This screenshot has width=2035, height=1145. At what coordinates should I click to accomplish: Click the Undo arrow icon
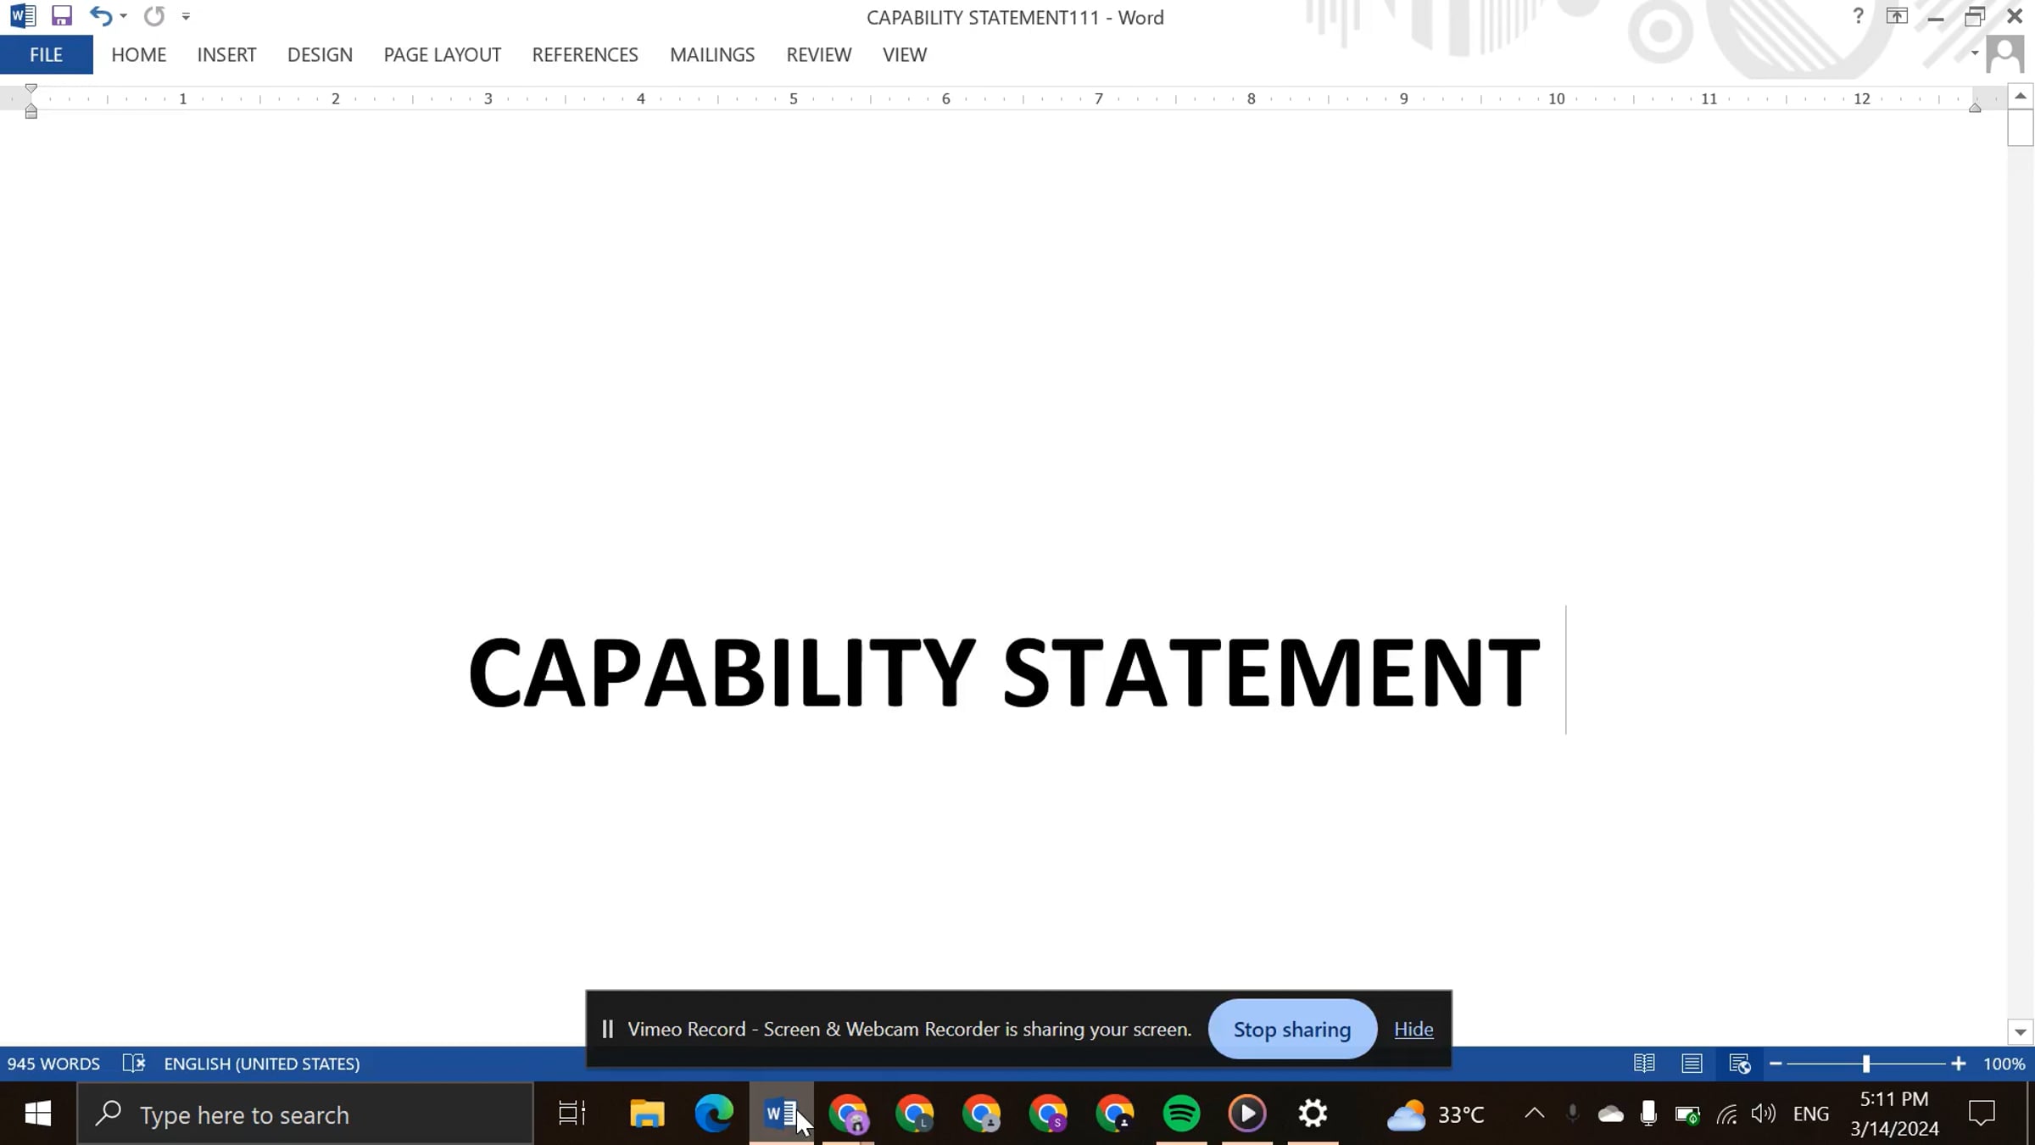(x=100, y=16)
